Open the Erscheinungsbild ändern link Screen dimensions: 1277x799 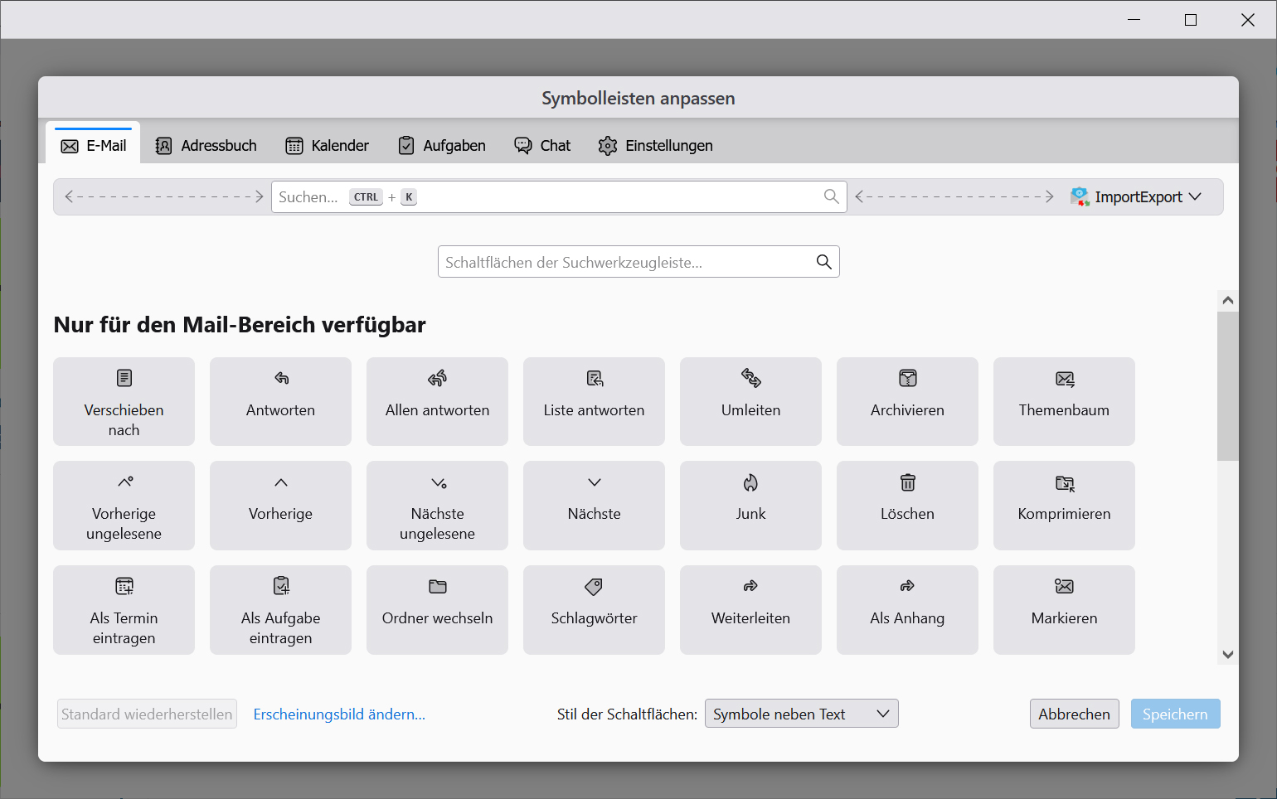click(x=339, y=714)
